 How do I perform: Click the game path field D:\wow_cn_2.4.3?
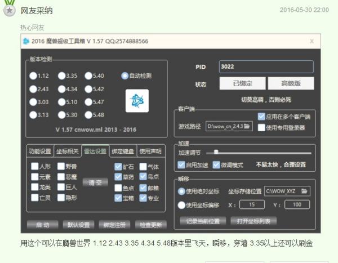[229, 126]
